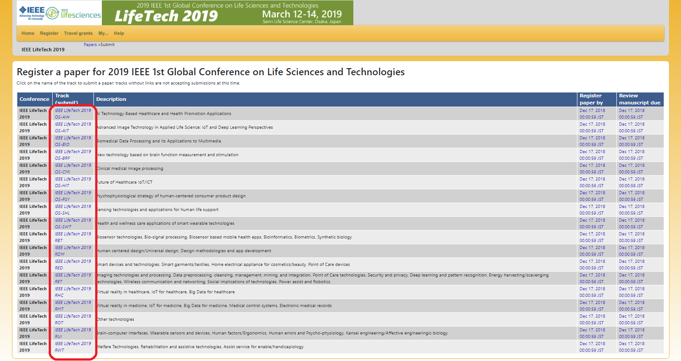Click the register-by date in the RET row

tap(592, 278)
